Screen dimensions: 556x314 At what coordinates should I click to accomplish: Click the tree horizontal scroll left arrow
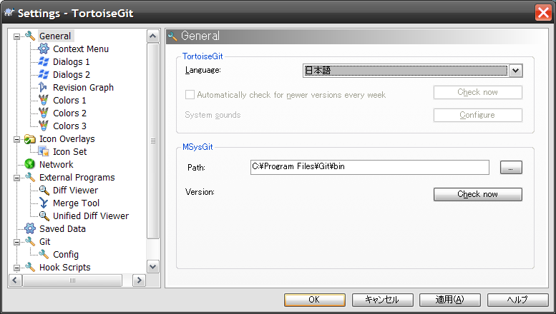(15, 280)
